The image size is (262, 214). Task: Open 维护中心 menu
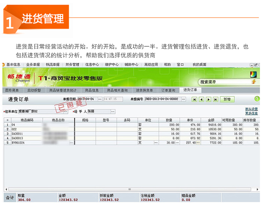[112, 65]
